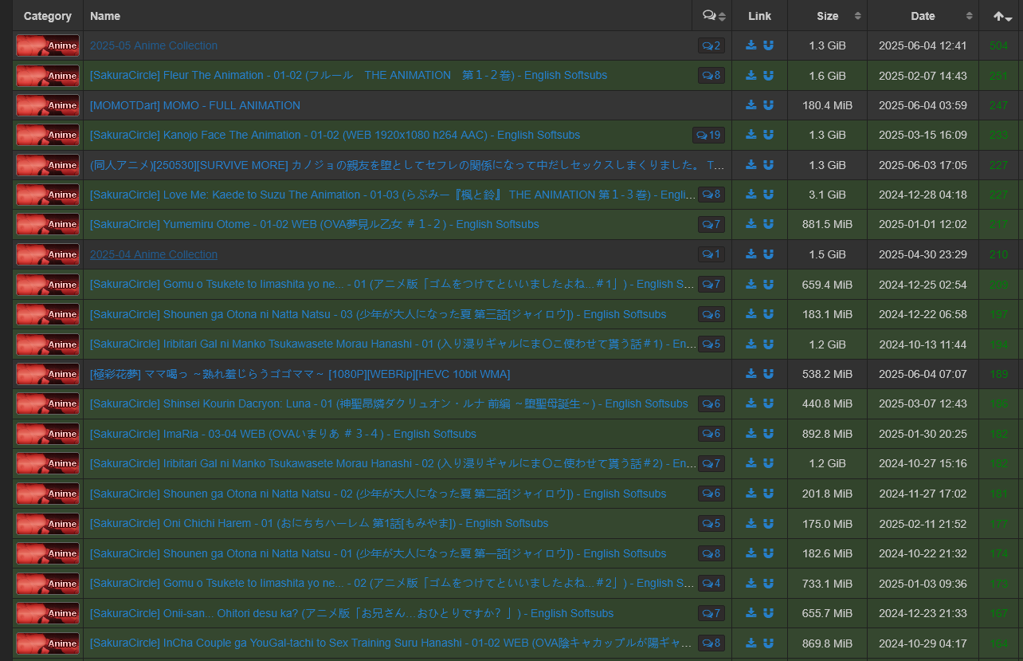1023x661 pixels.
Task: View the 7 comments on Yumemiru Otome
Action: coord(711,224)
